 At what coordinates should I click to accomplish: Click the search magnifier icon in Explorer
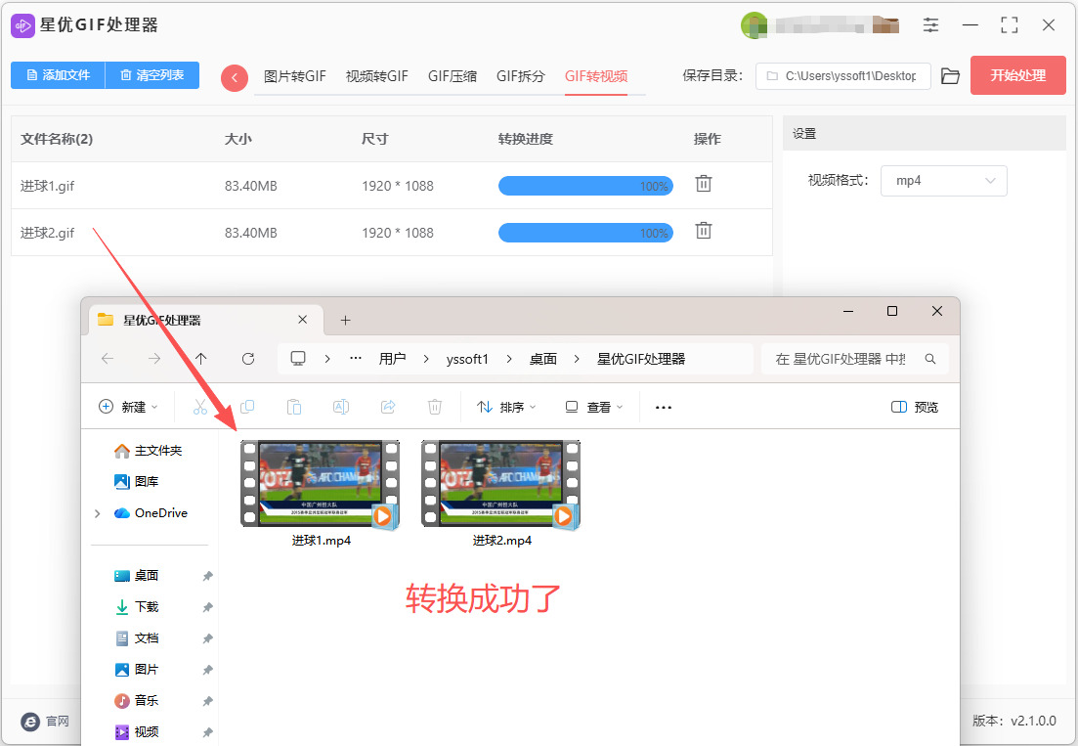[x=930, y=359]
